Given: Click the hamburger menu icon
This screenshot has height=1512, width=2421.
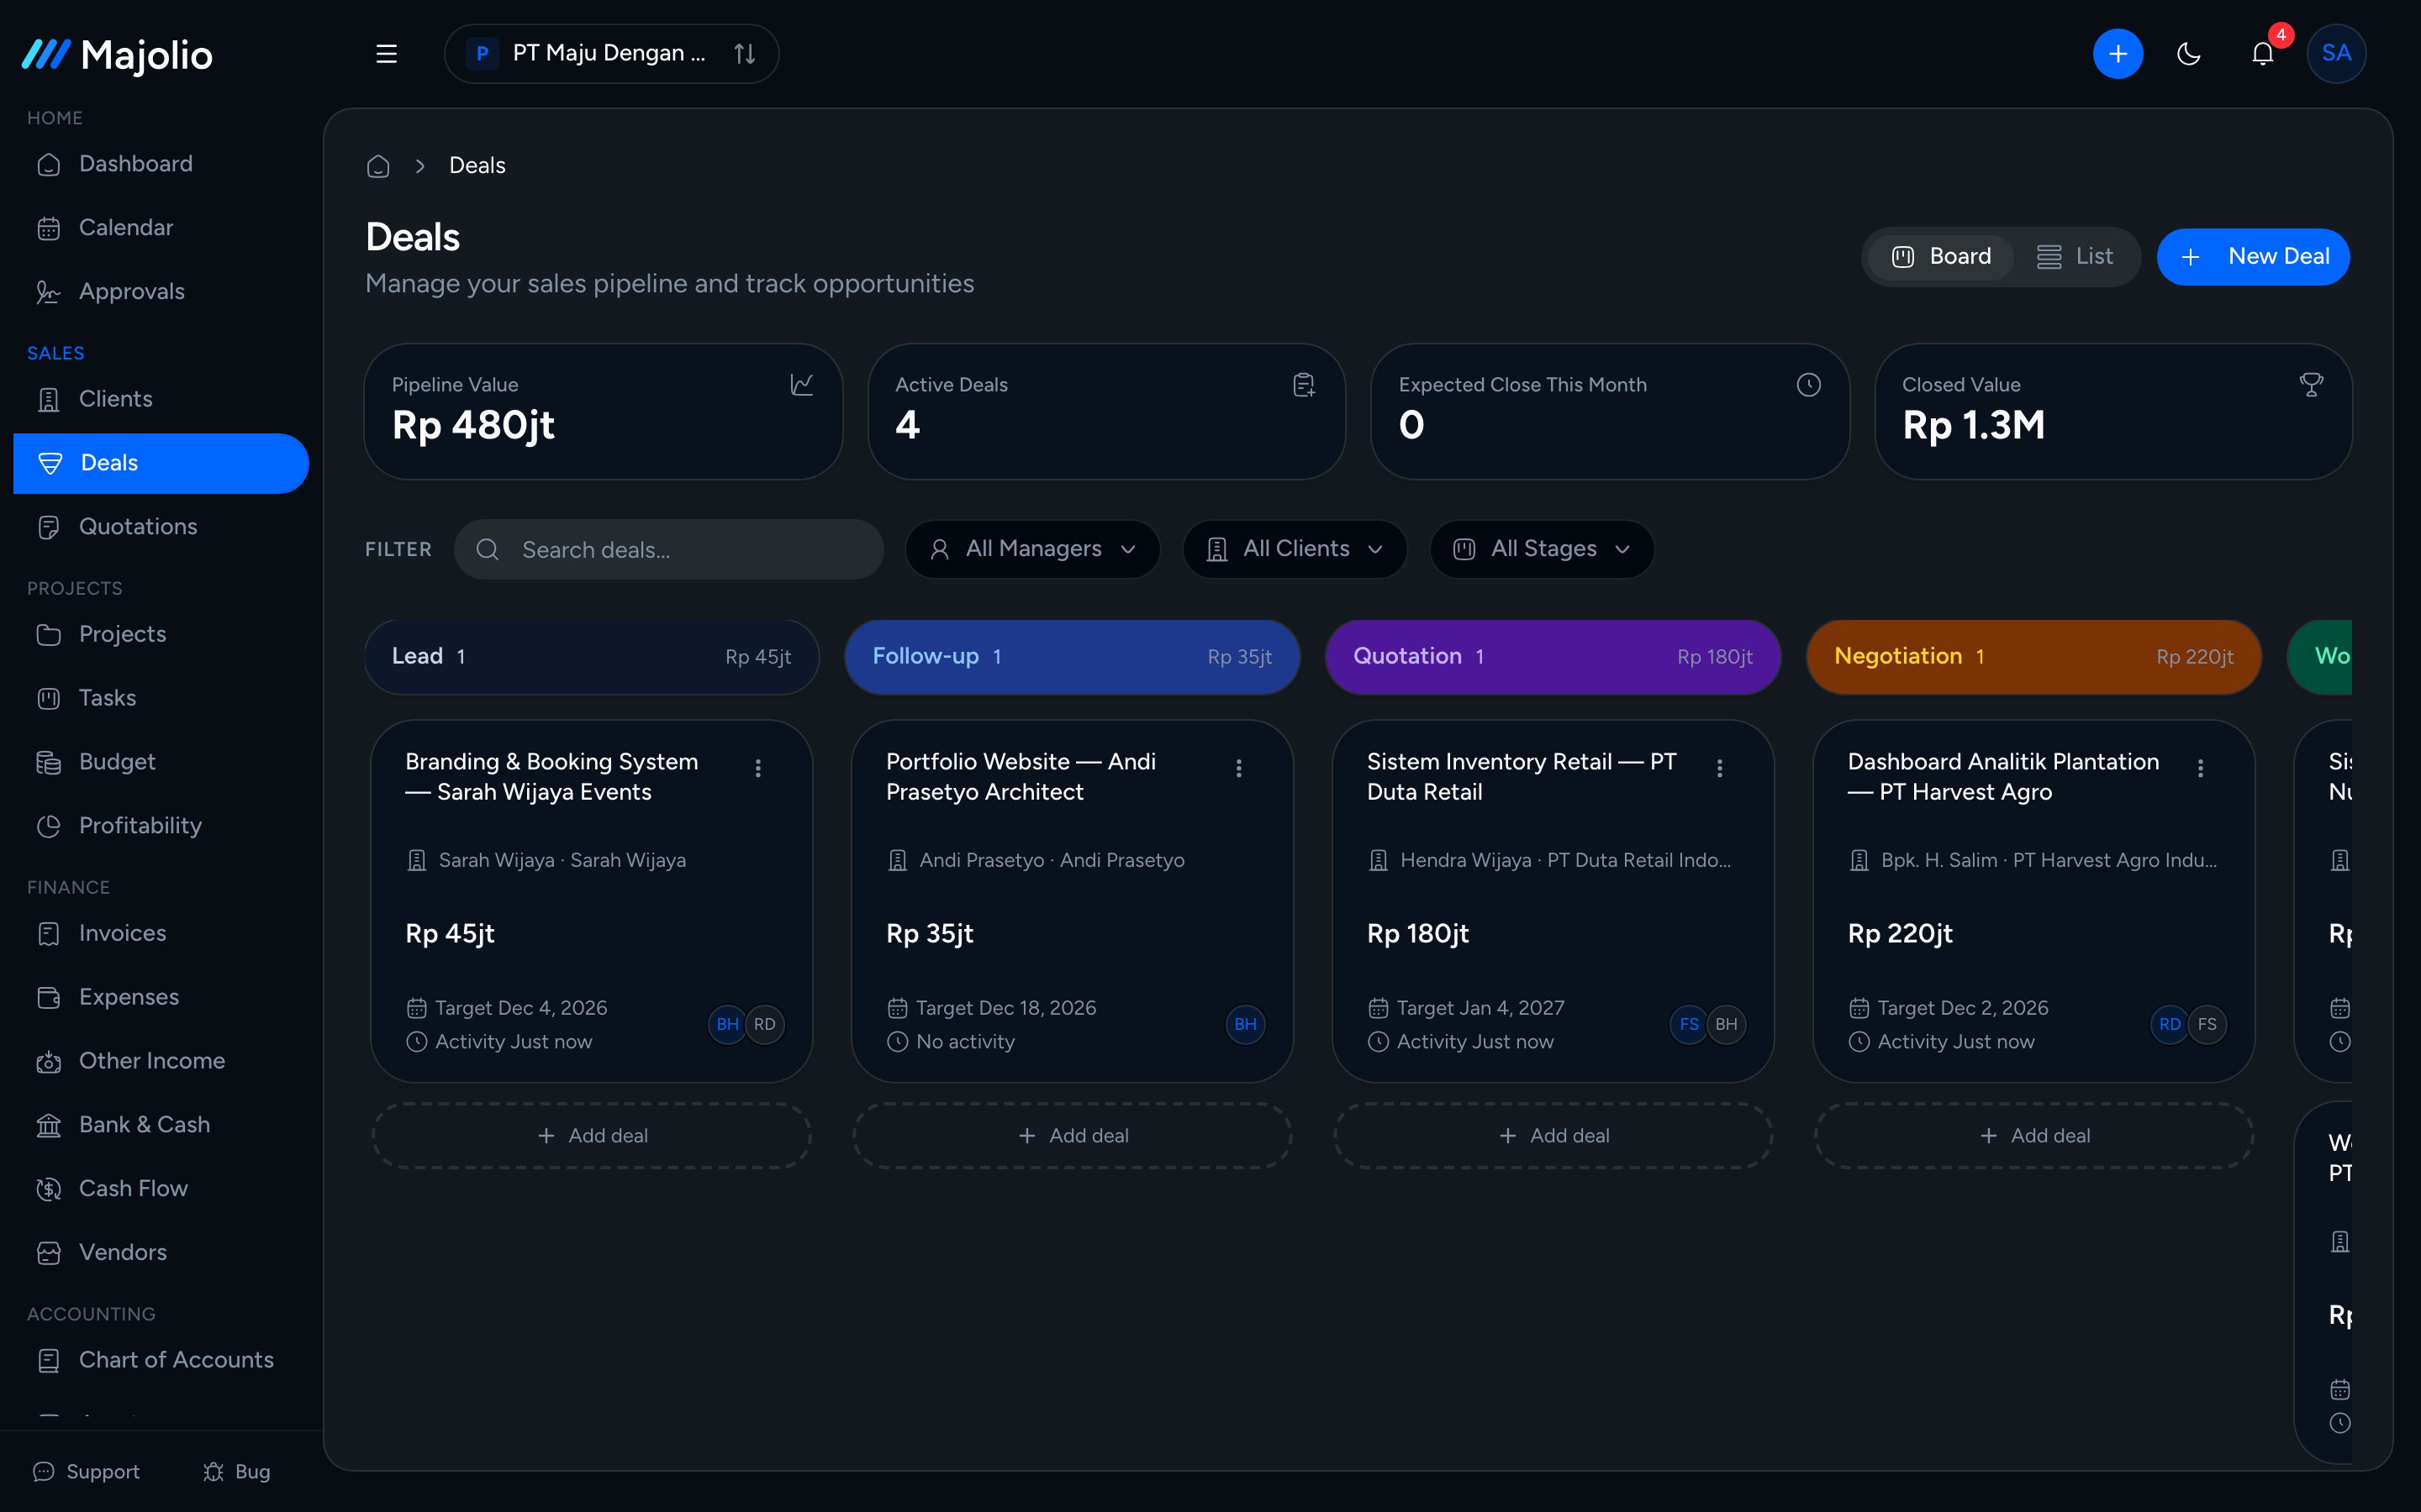Looking at the screenshot, I should (x=386, y=54).
